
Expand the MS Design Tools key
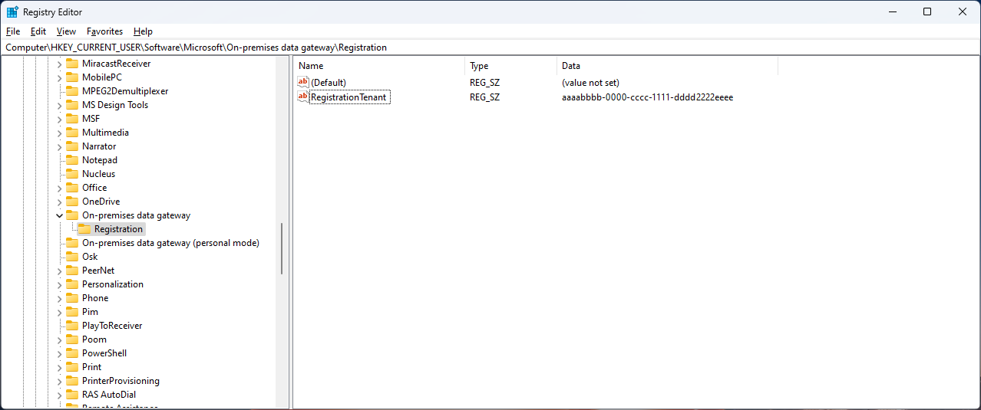tap(59, 105)
